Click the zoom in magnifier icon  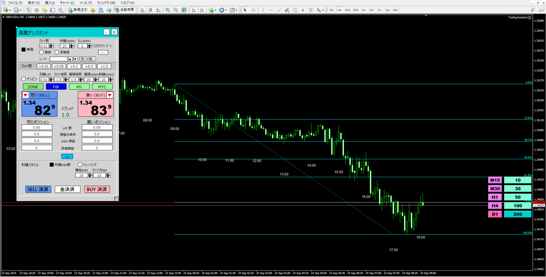168,10
